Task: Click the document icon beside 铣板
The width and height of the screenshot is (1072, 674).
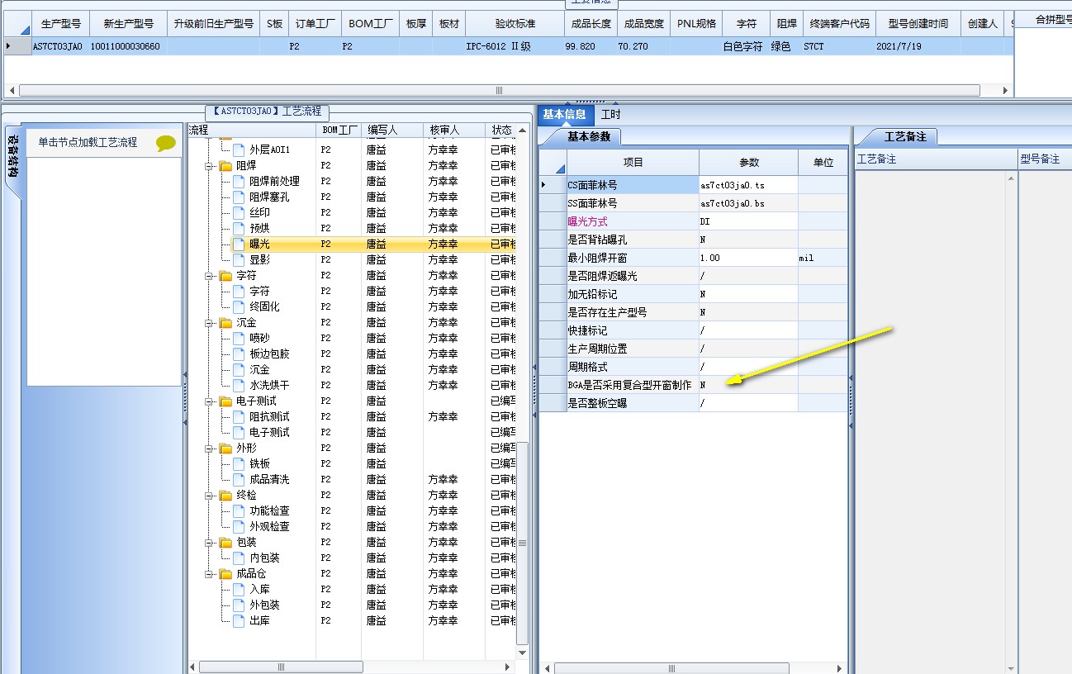Action: click(x=239, y=464)
